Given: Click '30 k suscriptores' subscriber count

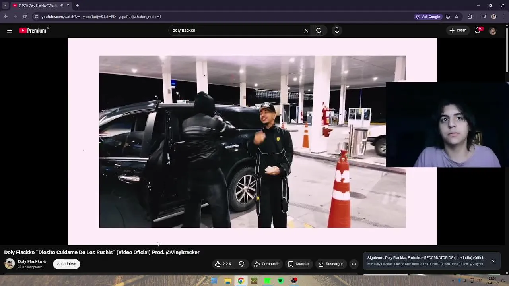Looking at the screenshot, I should [30, 267].
